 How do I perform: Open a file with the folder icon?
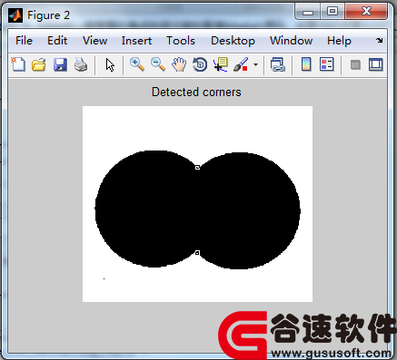tap(39, 64)
